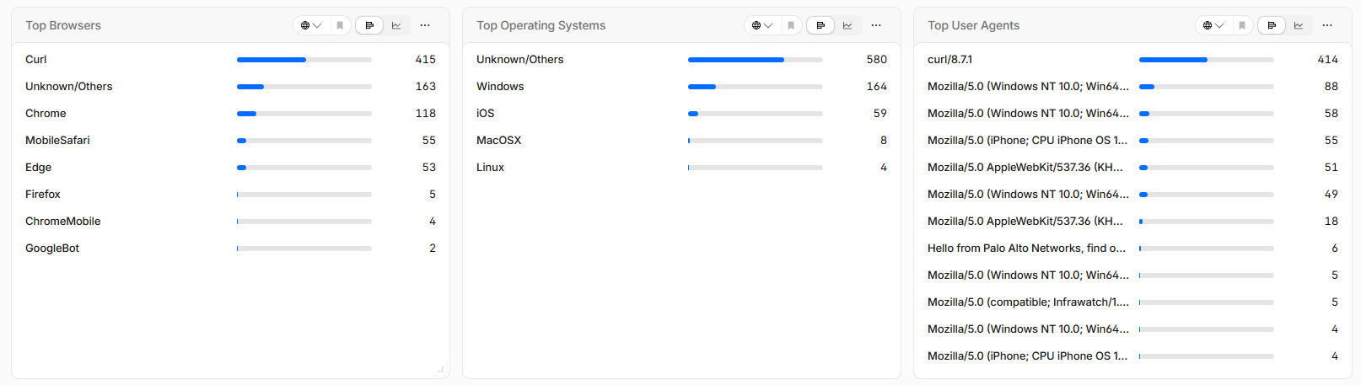Click bookmark icon in Top User Agents panel

point(1242,25)
